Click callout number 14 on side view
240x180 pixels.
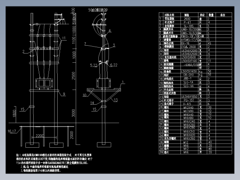[x=92, y=103]
